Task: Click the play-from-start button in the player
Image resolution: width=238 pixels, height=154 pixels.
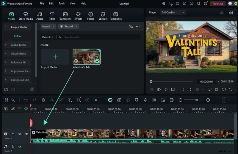Action: click(x=159, y=89)
